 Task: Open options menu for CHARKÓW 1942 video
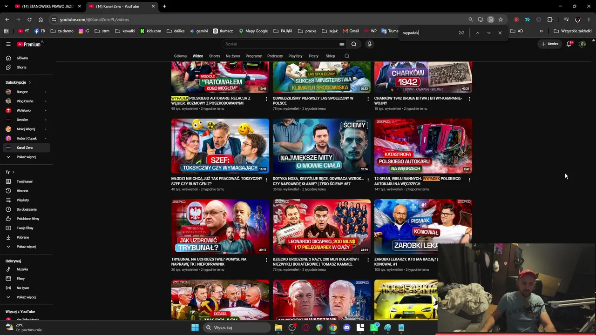[x=469, y=99]
